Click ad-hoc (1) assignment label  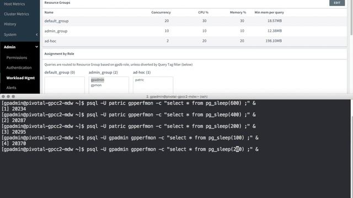(x=142, y=72)
